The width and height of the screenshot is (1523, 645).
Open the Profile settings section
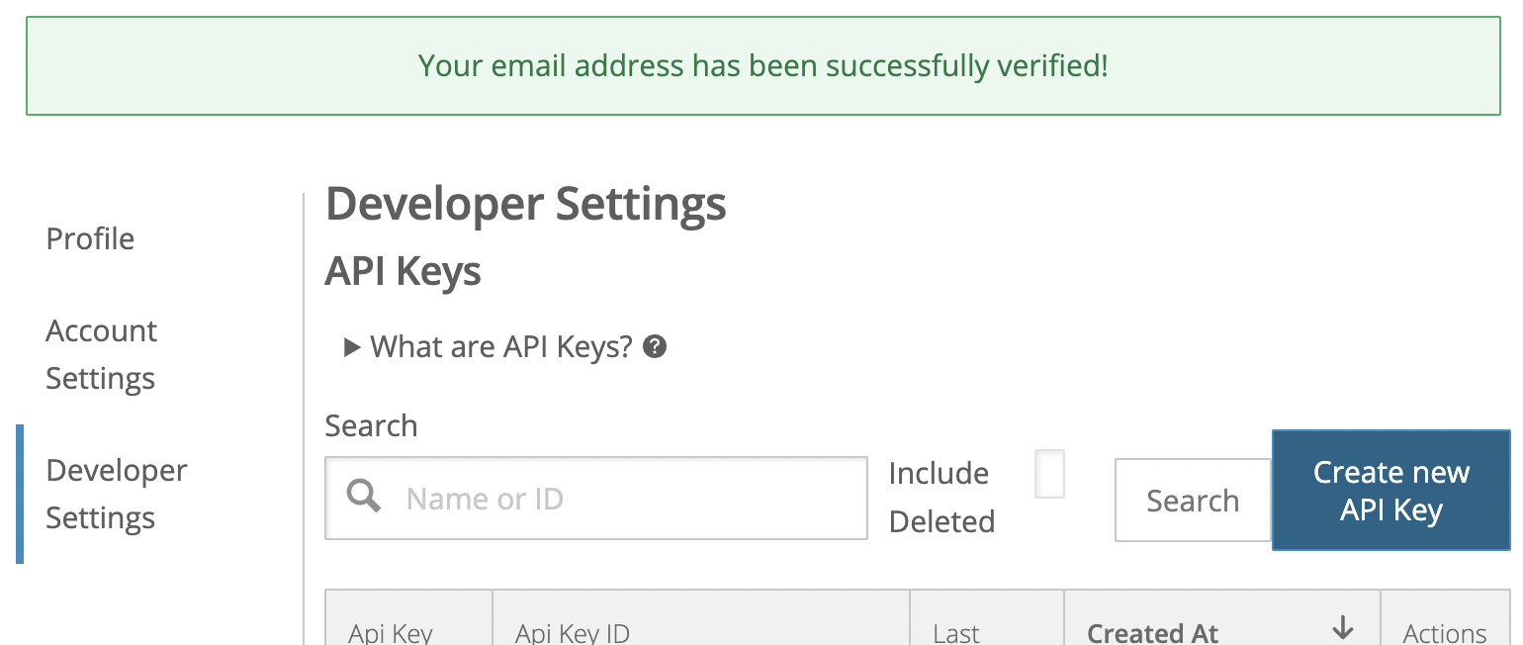[90, 238]
